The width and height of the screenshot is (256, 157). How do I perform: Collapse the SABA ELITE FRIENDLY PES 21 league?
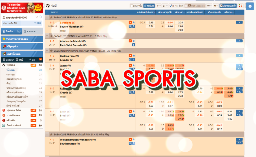(47, 36)
